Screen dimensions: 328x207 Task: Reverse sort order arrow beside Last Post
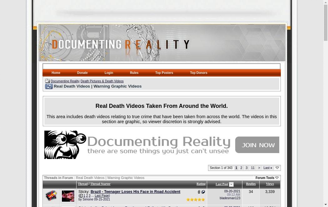point(231,185)
